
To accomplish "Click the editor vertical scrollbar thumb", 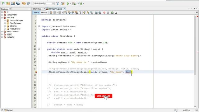I will click(x=195, y=46).
